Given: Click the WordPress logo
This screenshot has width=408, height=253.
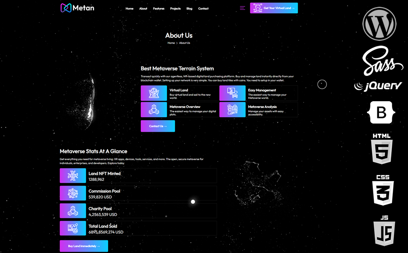Looking at the screenshot, I should (379, 24).
